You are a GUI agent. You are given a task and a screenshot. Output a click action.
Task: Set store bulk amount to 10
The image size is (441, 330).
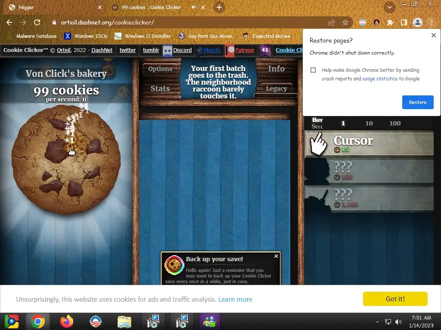pos(369,123)
